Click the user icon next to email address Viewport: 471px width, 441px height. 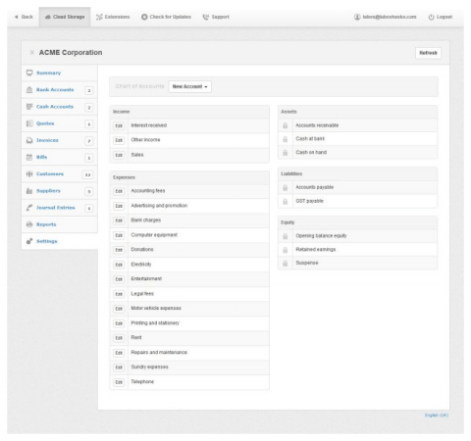coord(357,17)
